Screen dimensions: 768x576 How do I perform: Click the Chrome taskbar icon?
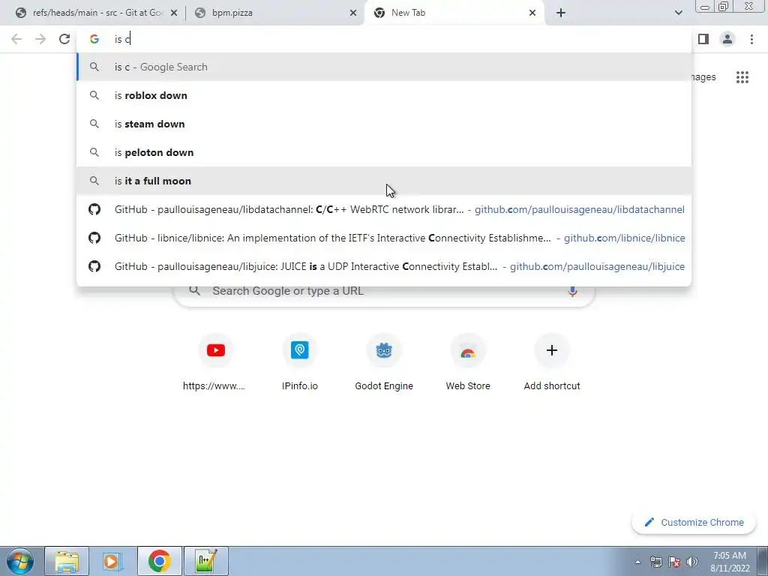159,561
